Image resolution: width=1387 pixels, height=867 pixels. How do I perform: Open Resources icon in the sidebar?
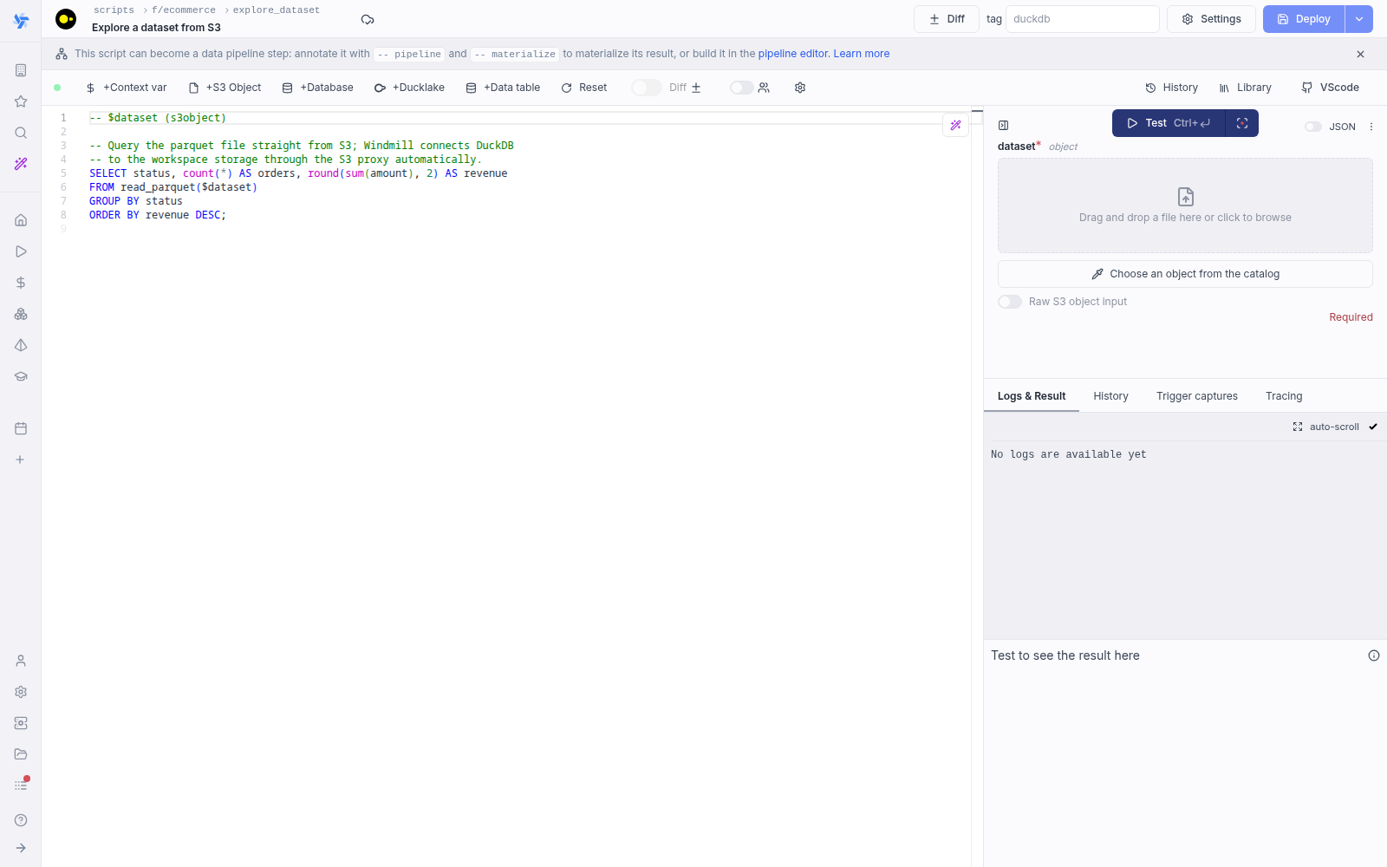[21, 314]
